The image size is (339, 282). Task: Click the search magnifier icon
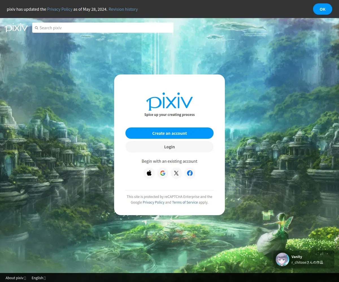point(36,28)
